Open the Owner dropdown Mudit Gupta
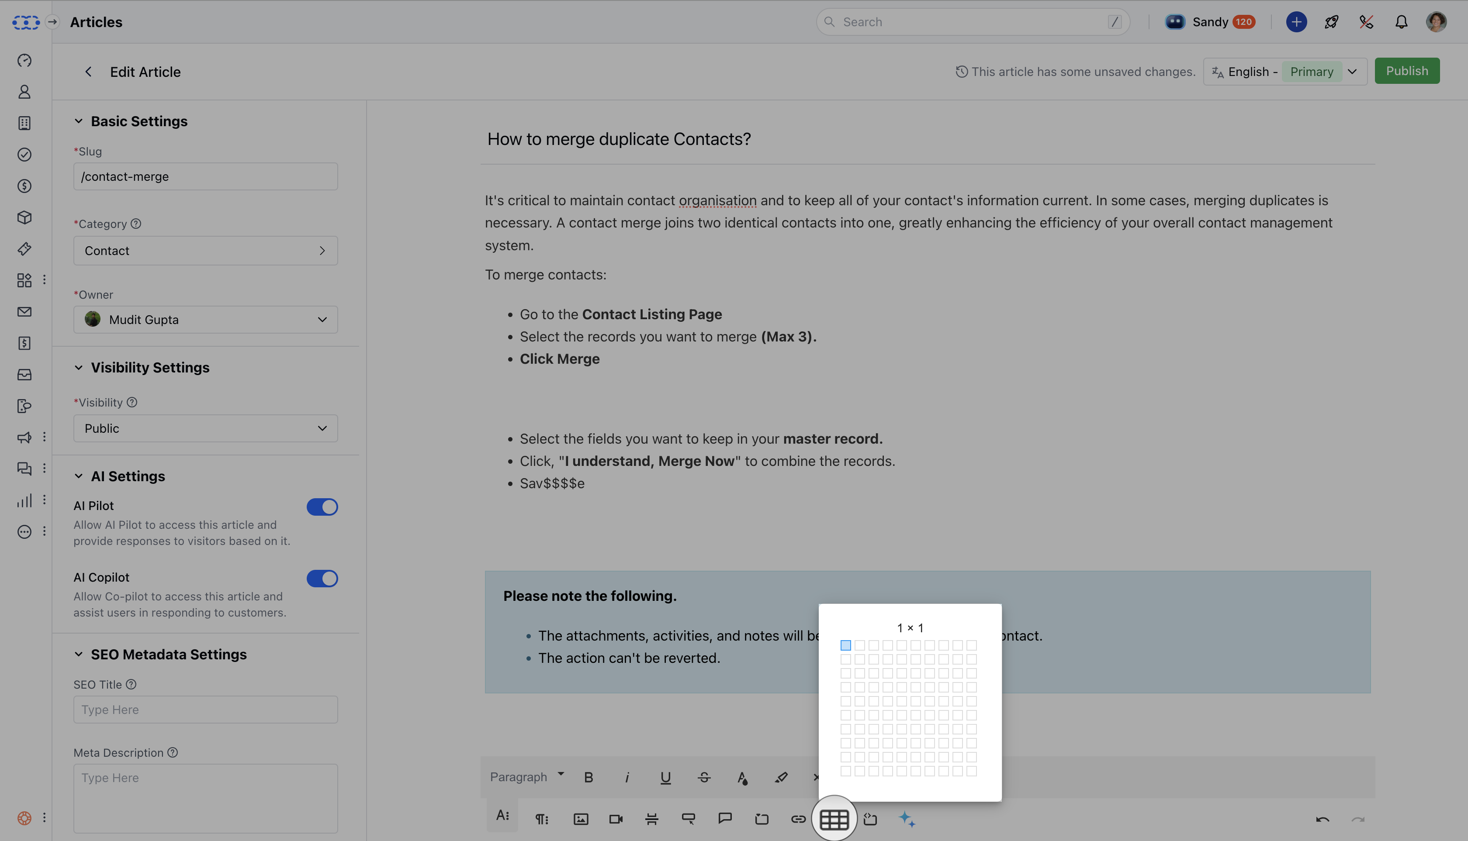Image resolution: width=1468 pixels, height=841 pixels. click(x=205, y=320)
